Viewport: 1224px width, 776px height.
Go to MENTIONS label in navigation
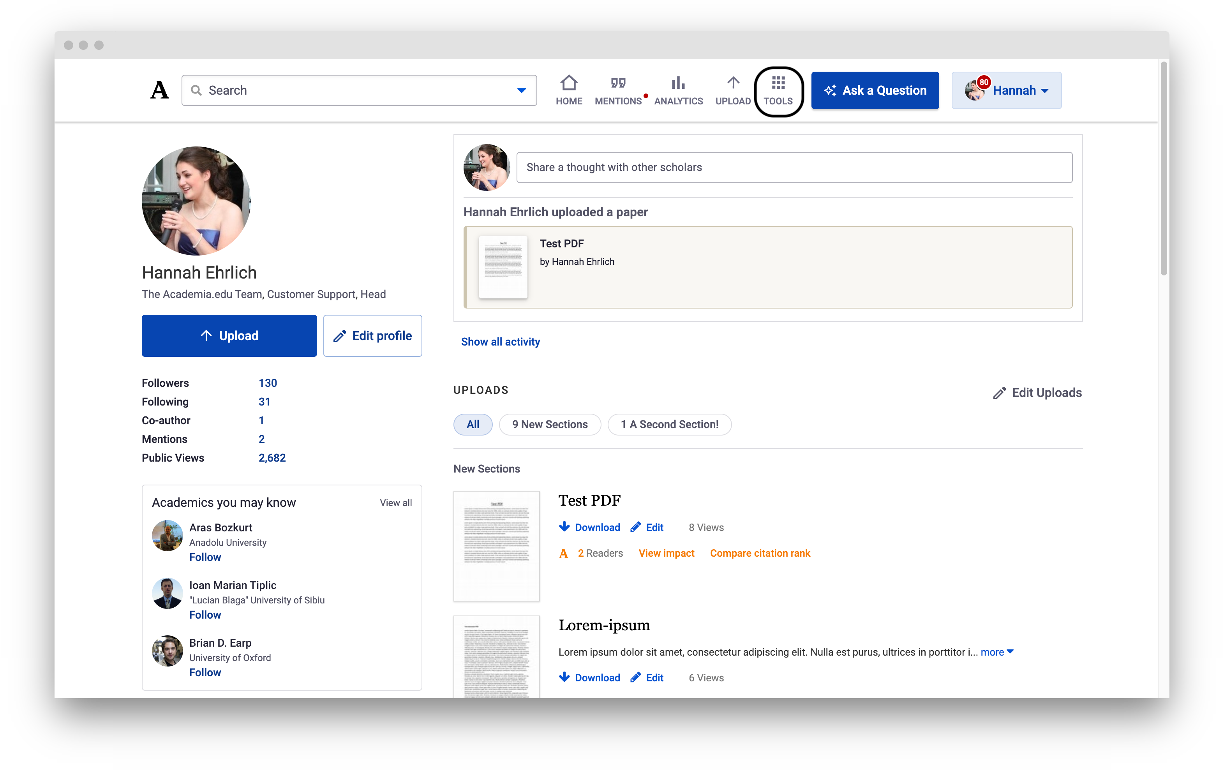click(618, 101)
